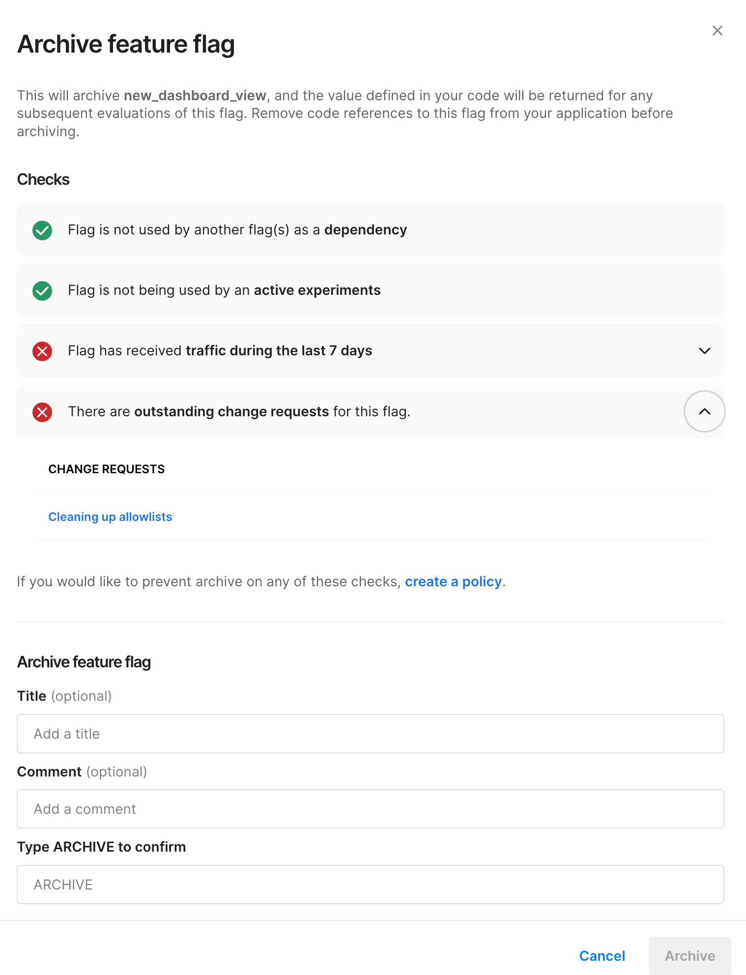Expand the traffic during last 7 days check
This screenshot has width=746, height=975.
click(704, 351)
